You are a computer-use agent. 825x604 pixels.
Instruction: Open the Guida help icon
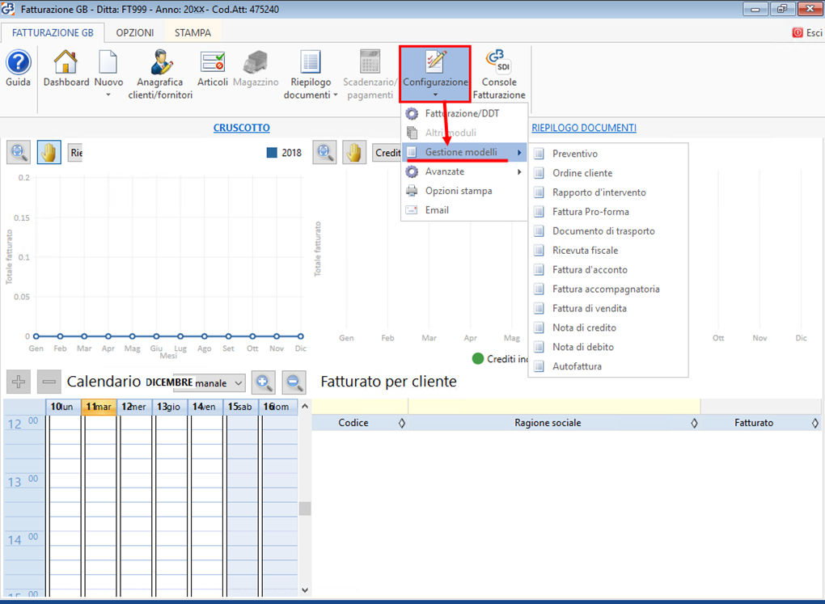click(x=18, y=63)
